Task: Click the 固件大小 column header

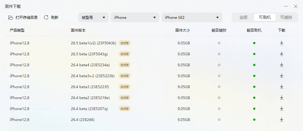Action: (x=182, y=30)
